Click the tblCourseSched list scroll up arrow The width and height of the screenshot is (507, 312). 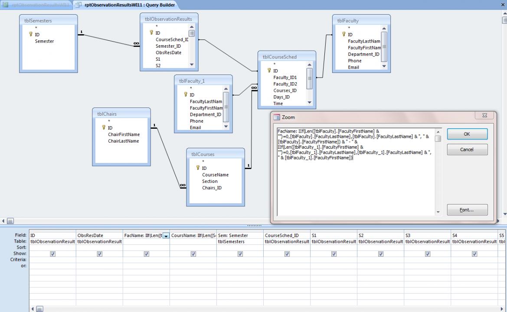309,65
